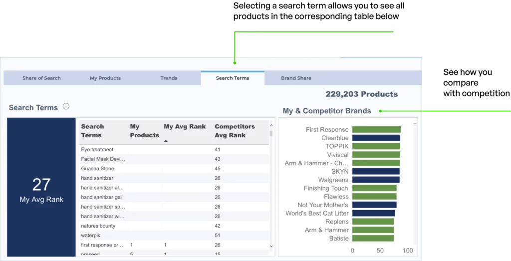Click the 'My & Competitor Brands' heading
Image resolution: width=511 pixels, height=261 pixels.
327,111
